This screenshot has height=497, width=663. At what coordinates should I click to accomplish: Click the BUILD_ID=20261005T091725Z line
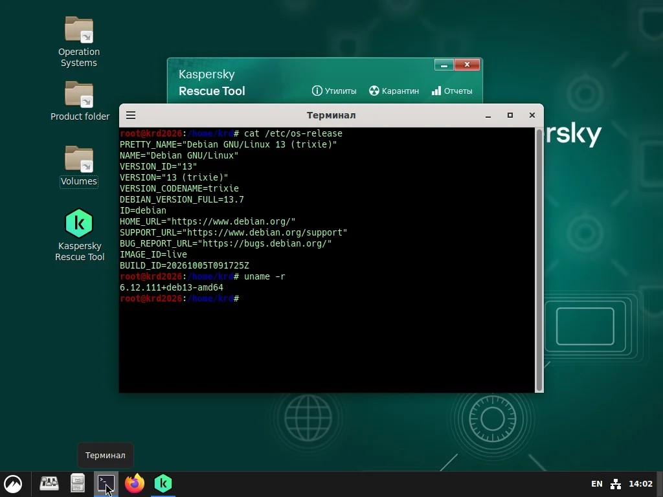coord(185,265)
